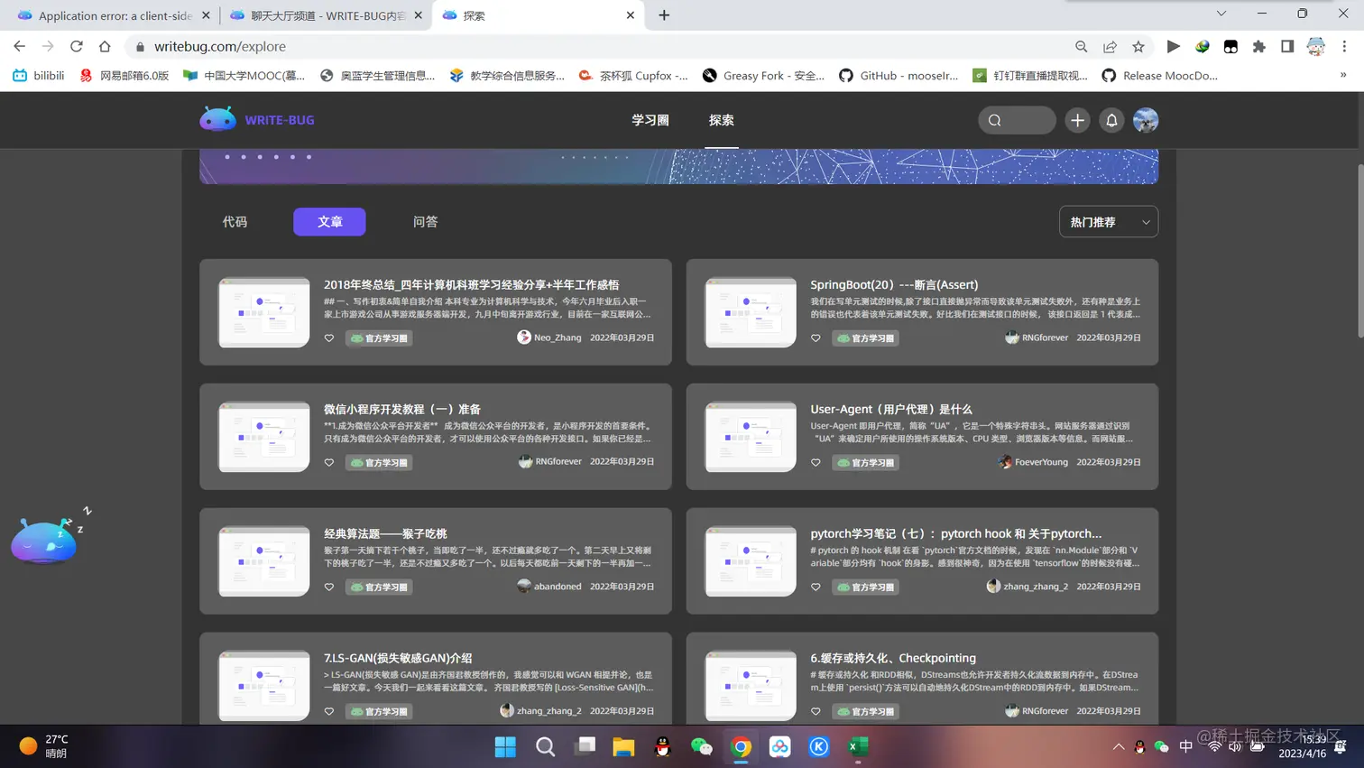Expand tab search dropdown arrow
Image resolution: width=1364 pixels, height=768 pixels.
click(1221, 14)
